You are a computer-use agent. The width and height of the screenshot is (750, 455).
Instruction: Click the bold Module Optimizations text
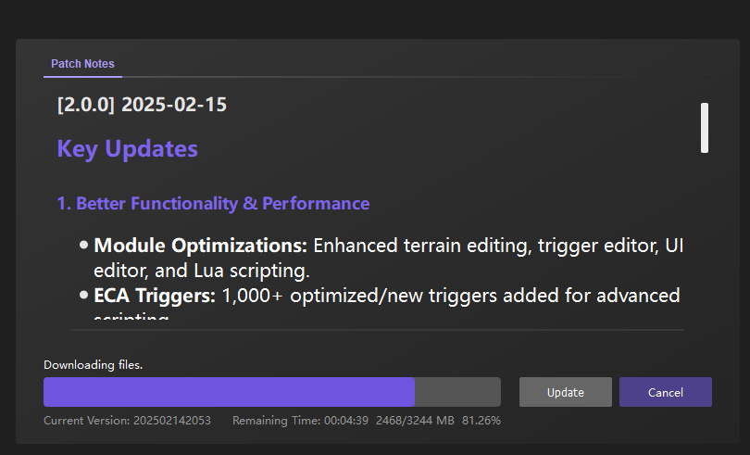point(200,246)
